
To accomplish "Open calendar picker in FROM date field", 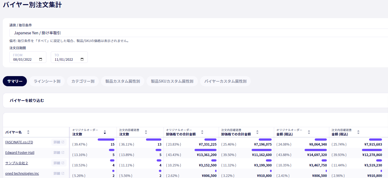I will (41, 59).
